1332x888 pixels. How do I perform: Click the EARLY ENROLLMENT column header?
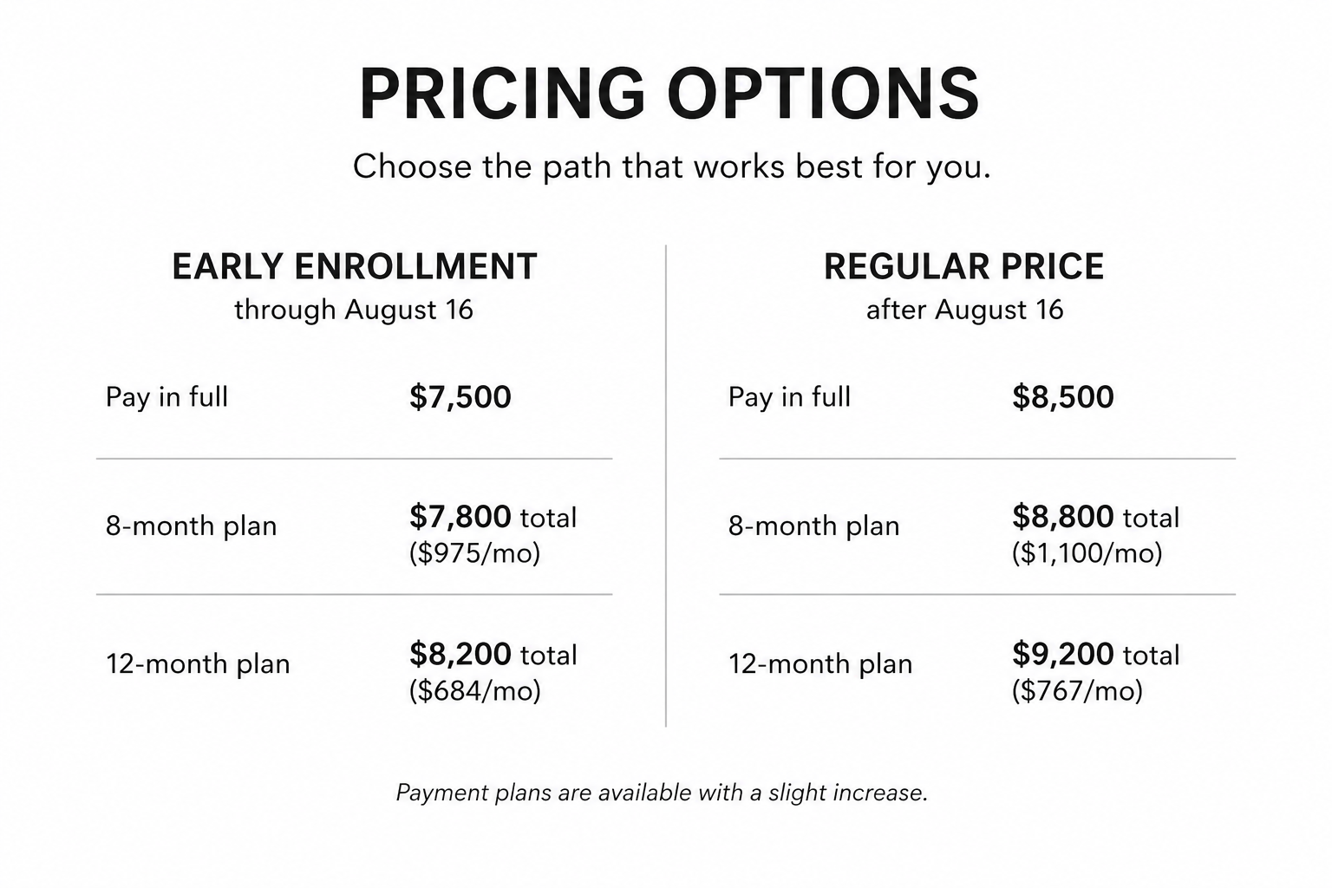click(355, 266)
